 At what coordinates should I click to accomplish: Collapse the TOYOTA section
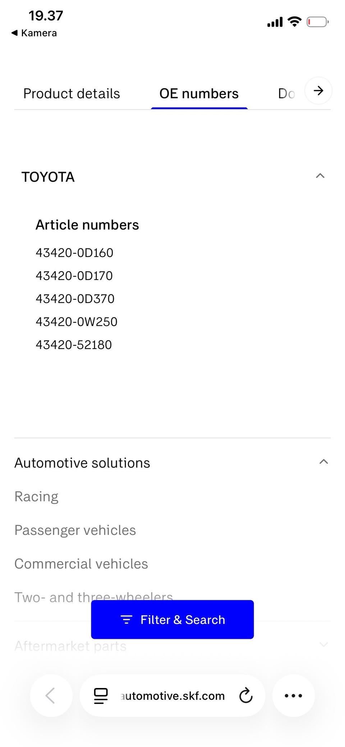point(320,176)
